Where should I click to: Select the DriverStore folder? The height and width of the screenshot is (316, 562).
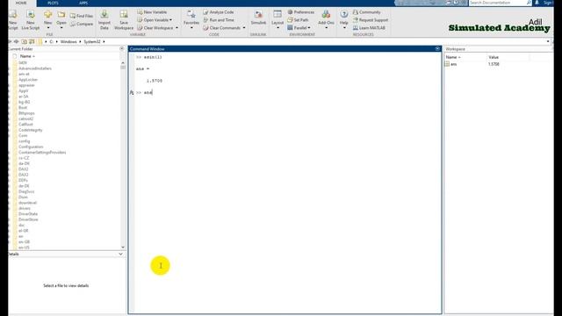28,219
